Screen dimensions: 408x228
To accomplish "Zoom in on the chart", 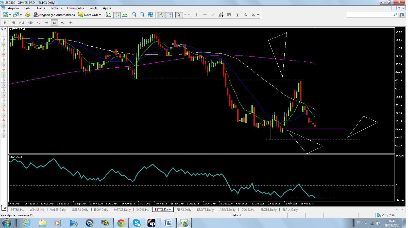I will tap(134, 15).
